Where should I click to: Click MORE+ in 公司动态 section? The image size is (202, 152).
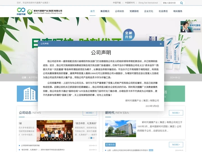90,113
